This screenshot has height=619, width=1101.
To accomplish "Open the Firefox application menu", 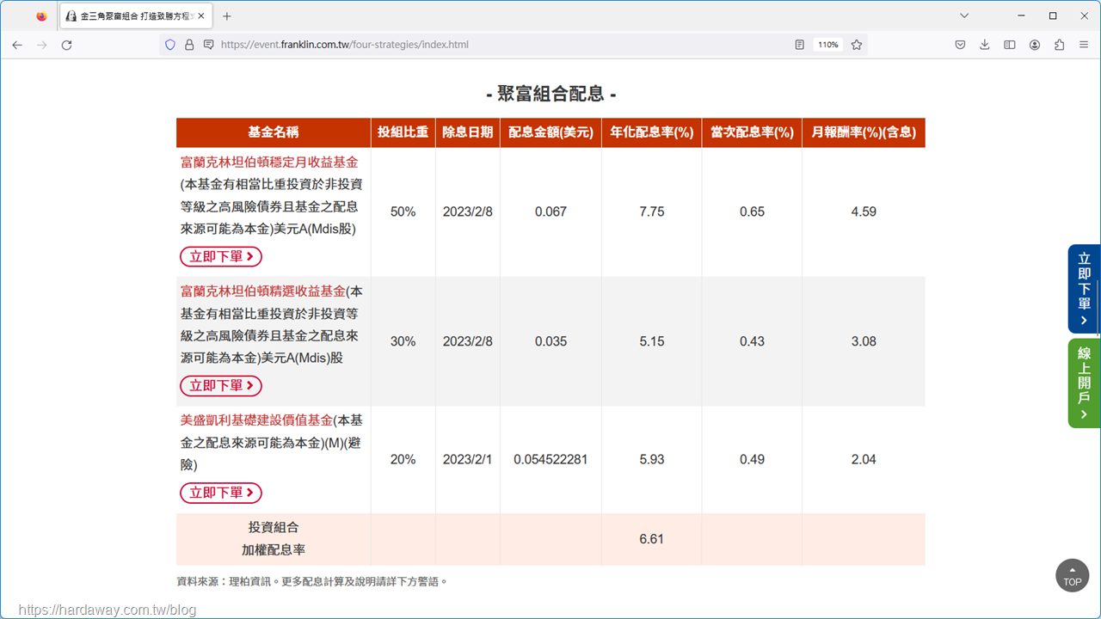I will 1084,45.
